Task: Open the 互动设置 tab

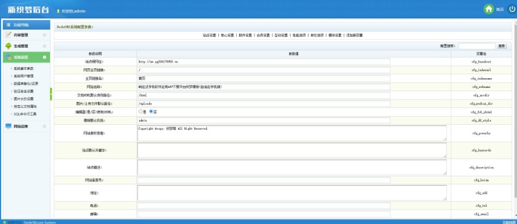Action: [x=281, y=35]
